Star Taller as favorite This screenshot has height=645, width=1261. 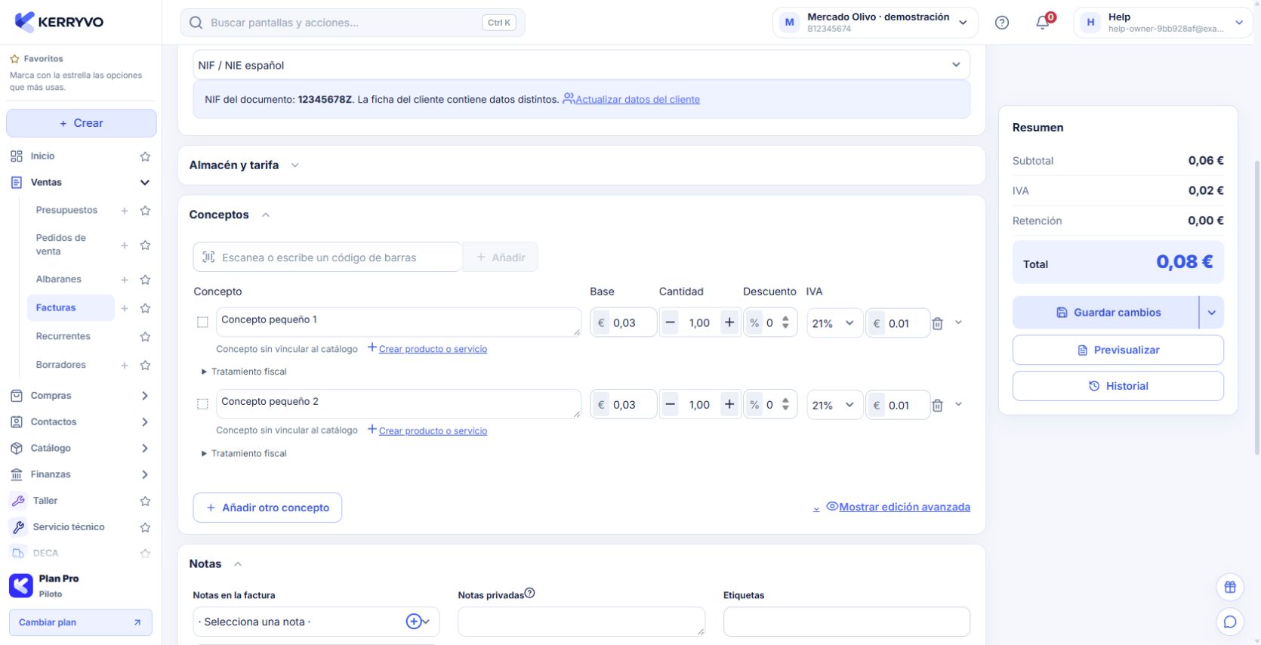point(145,501)
